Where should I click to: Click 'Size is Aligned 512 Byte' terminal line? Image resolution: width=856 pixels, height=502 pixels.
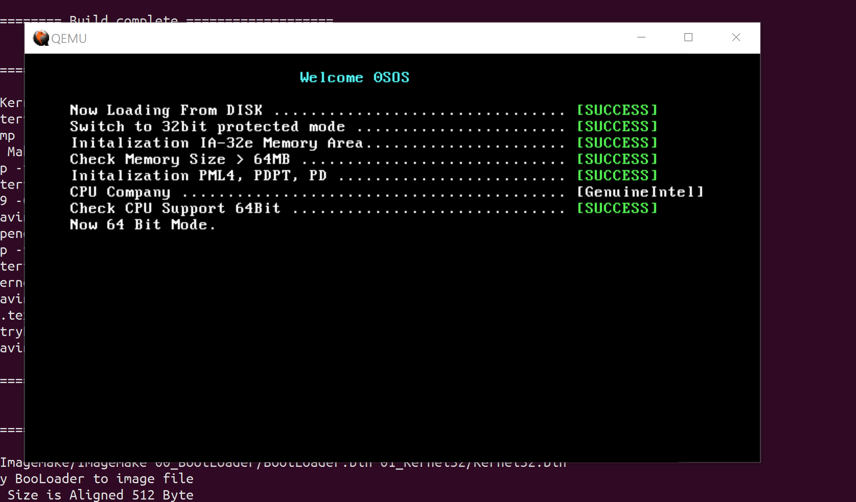(x=101, y=495)
